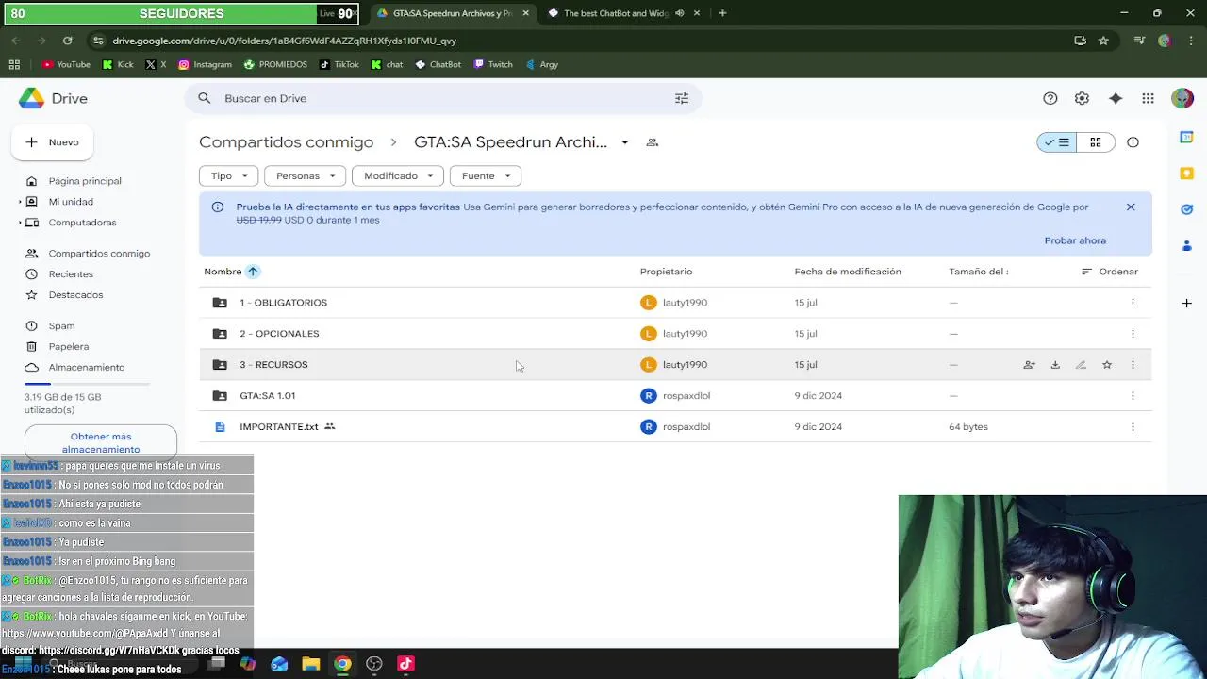Screen dimensions: 1207x679
Task: Dismiss the Gemini promo banner
Action: 1131,207
